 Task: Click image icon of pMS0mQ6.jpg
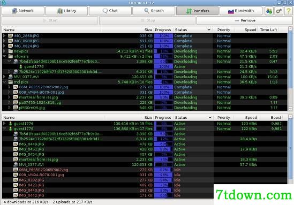point(16,108)
